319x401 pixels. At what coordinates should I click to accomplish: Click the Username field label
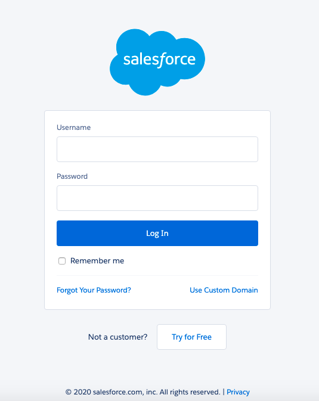coord(74,128)
